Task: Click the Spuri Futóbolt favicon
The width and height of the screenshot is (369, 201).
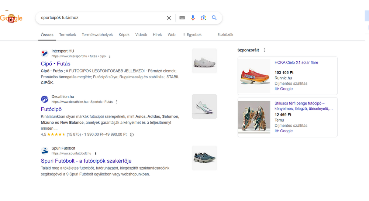Action: 45,151
